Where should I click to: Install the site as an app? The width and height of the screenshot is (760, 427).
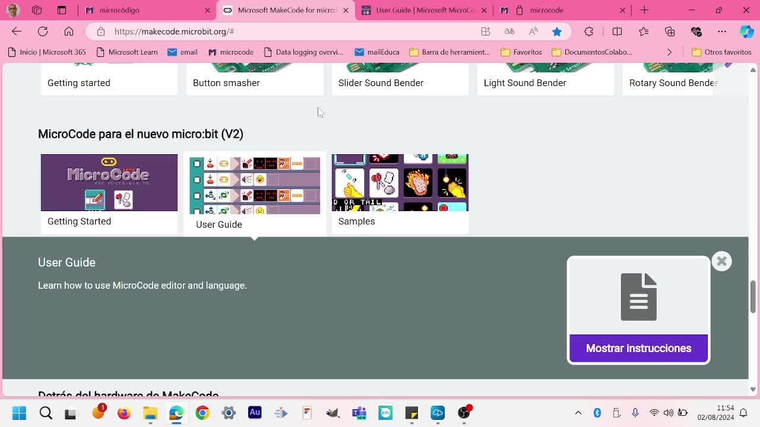click(486, 31)
